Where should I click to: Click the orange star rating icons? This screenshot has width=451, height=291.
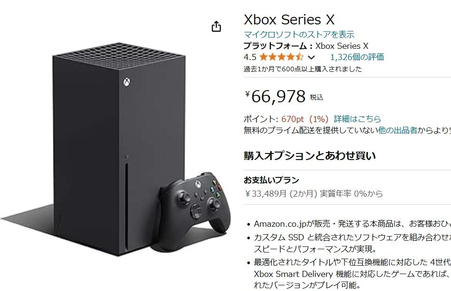click(281, 57)
